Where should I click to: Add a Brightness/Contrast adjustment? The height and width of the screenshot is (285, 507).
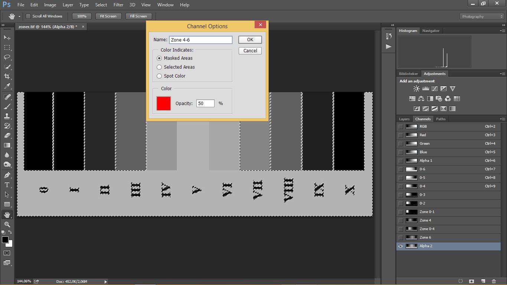pos(416,89)
